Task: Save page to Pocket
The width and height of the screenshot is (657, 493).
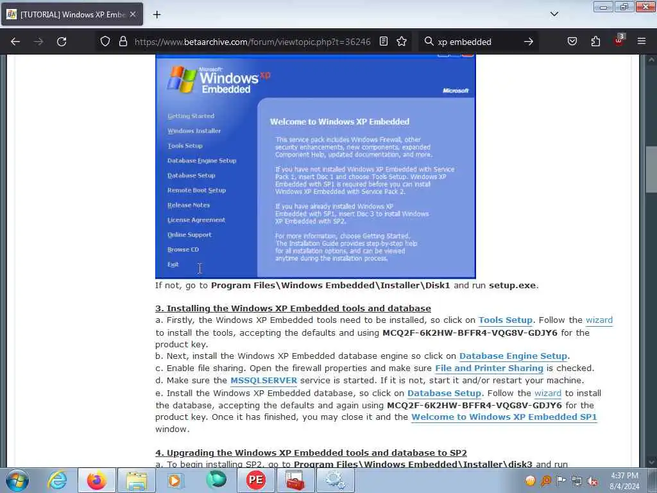Action: (572, 41)
